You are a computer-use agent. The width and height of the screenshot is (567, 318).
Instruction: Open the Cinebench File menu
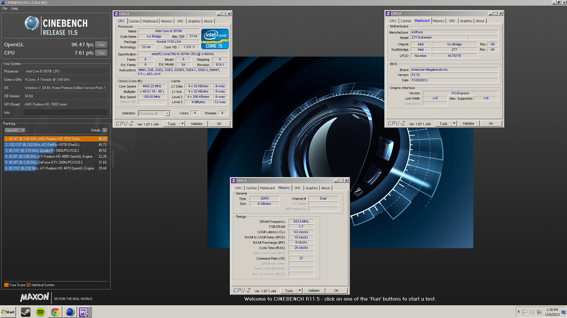pos(5,9)
